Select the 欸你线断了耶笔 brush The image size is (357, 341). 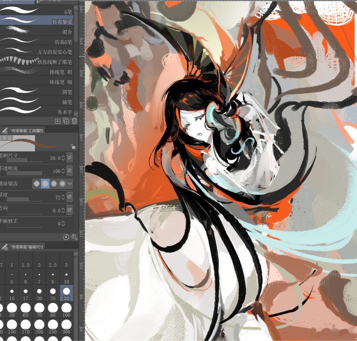coord(37,60)
